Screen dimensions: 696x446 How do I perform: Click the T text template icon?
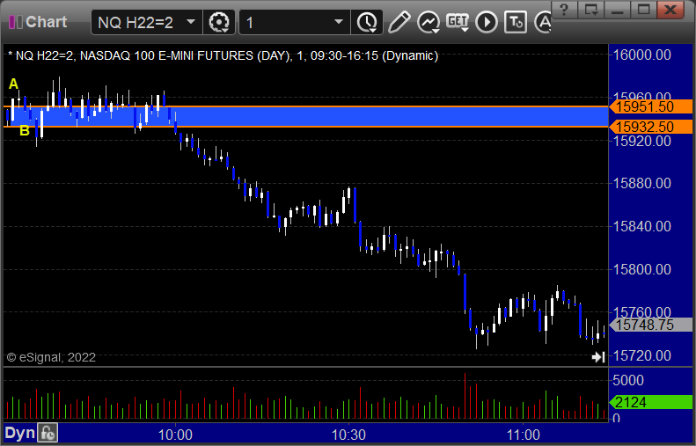(x=516, y=22)
